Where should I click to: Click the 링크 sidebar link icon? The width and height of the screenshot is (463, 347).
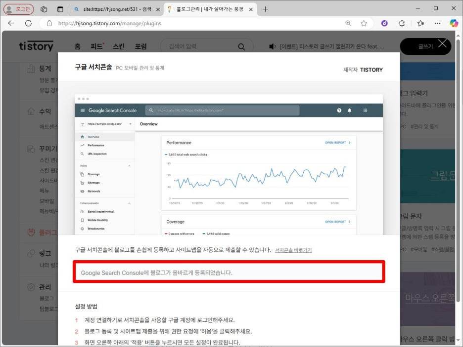coord(31,253)
